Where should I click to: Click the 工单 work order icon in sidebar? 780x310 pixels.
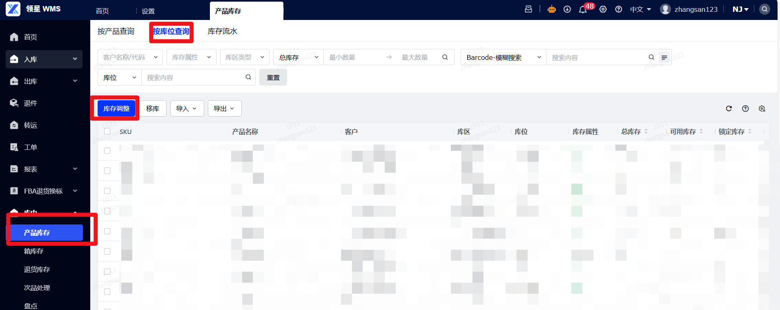[x=14, y=147]
